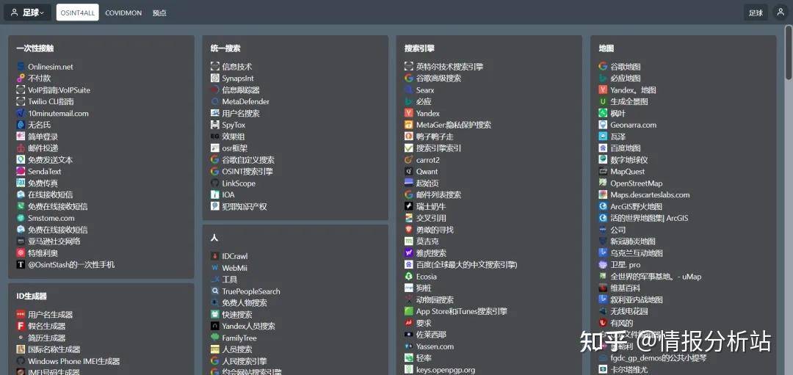This screenshot has width=793, height=375.
Task: Click the SpyTox icon
Action: (214, 125)
